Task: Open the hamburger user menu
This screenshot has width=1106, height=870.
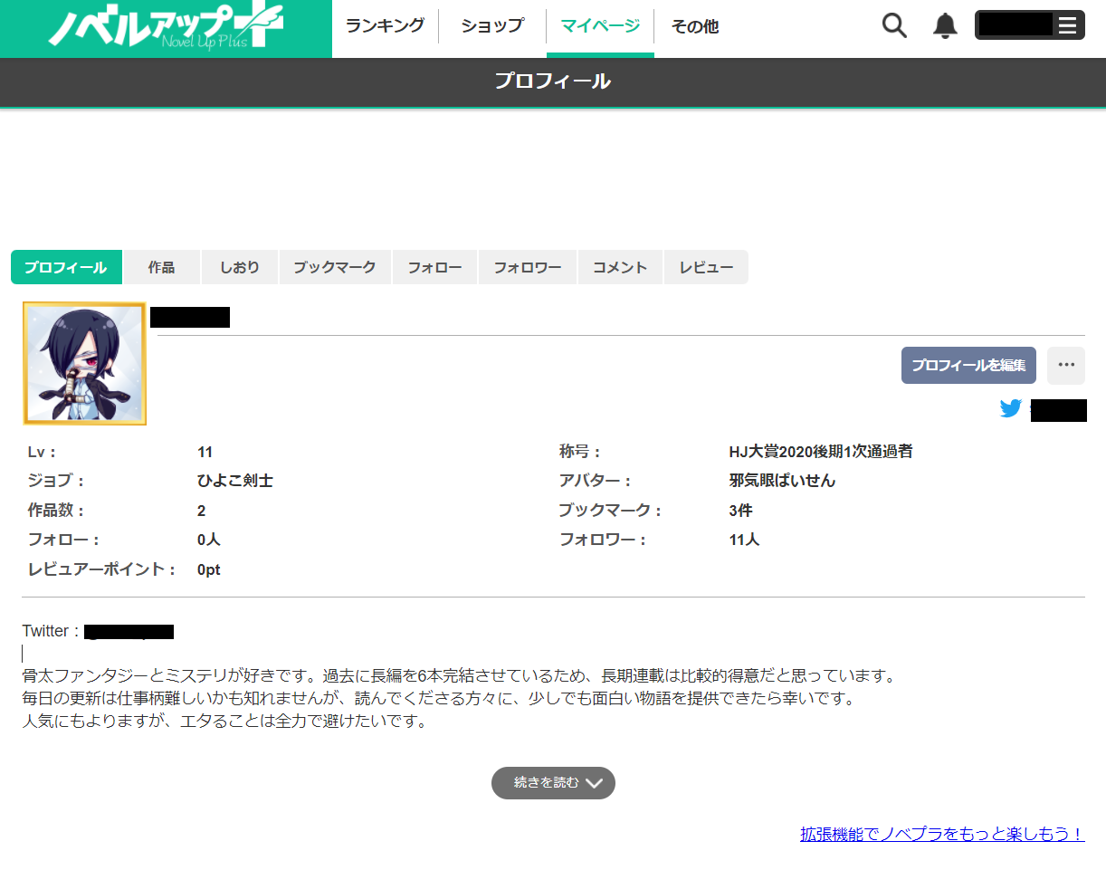Action: (x=1067, y=25)
